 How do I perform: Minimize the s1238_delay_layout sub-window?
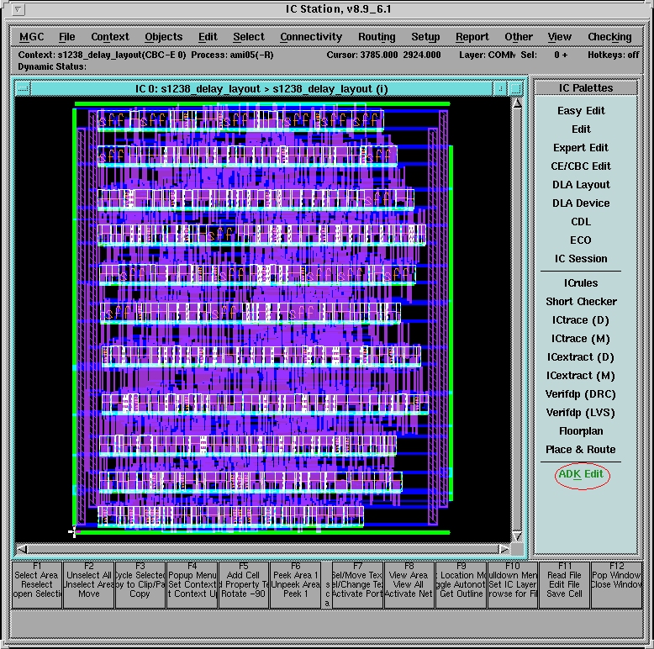pyautogui.click(x=500, y=88)
